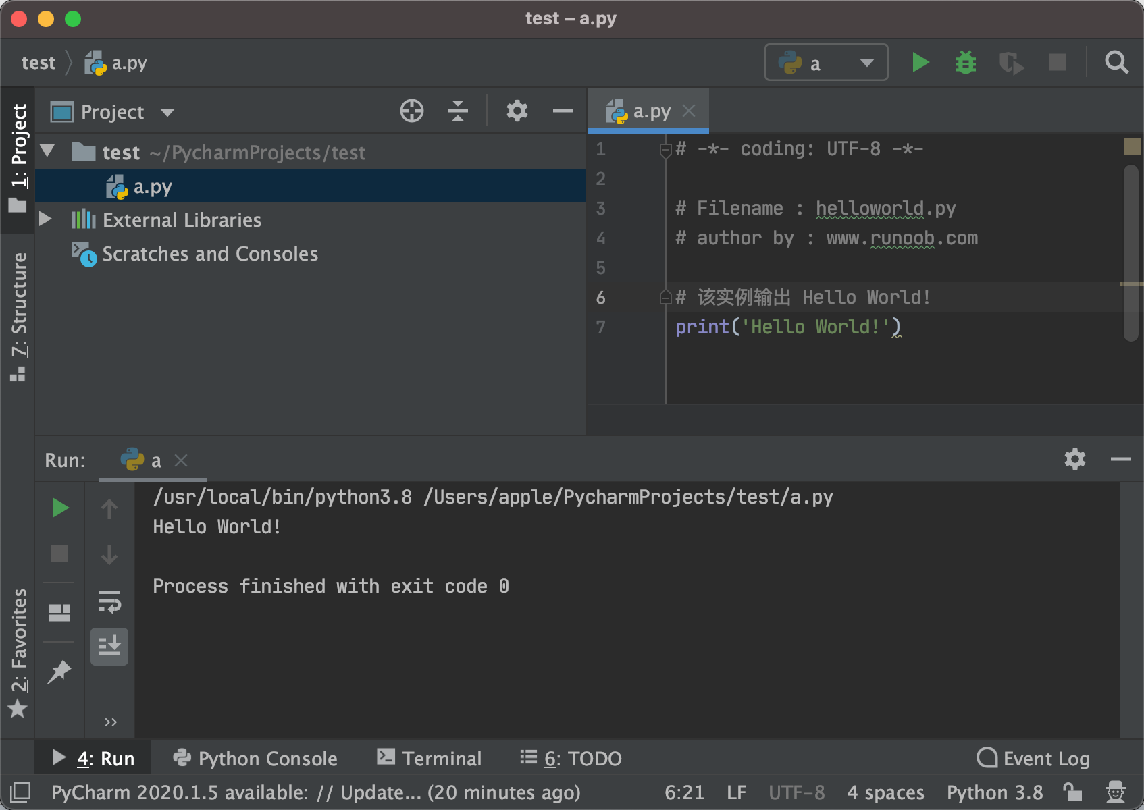This screenshot has width=1144, height=810.
Task: Change indent setting 4 spaces
Action: coord(885,792)
